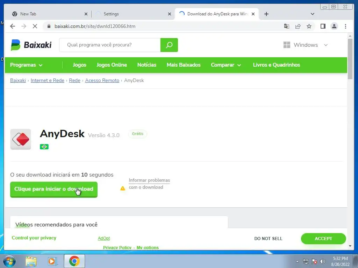The image size is (358, 268).
Task: Click the network tray icon
Action: coord(306,261)
